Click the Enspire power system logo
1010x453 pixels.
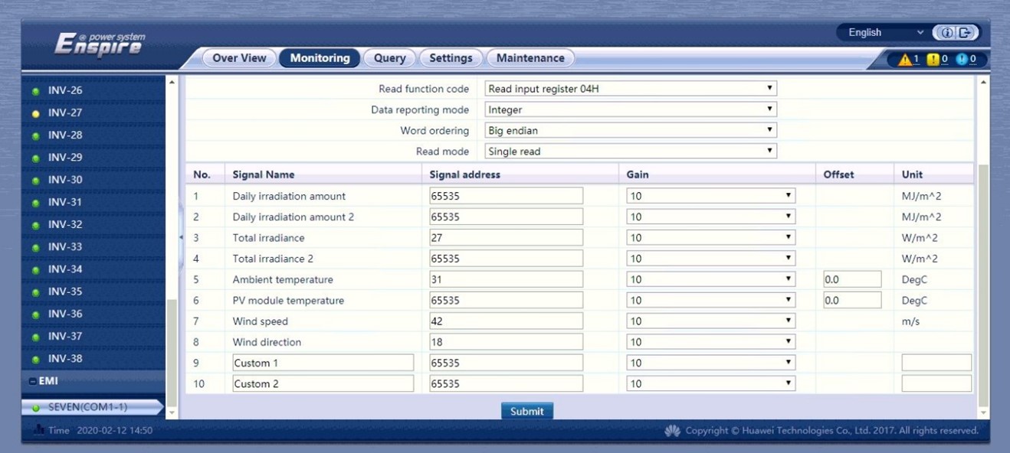99,45
